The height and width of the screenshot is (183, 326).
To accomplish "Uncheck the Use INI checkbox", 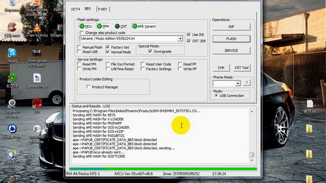I will [x=189, y=35].
